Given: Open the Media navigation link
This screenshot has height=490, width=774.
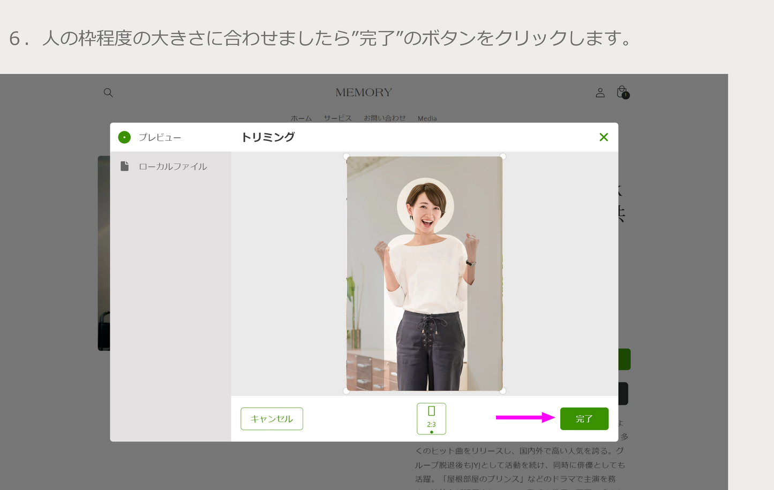Looking at the screenshot, I should pyautogui.click(x=427, y=118).
